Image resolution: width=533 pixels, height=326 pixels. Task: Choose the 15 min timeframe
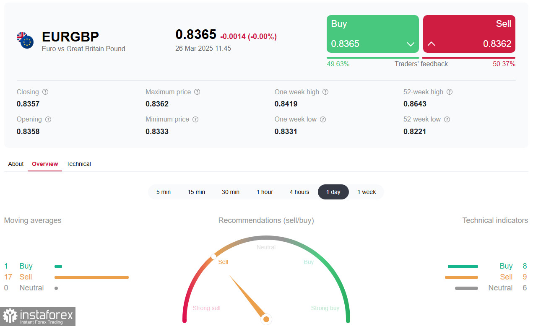click(x=196, y=192)
